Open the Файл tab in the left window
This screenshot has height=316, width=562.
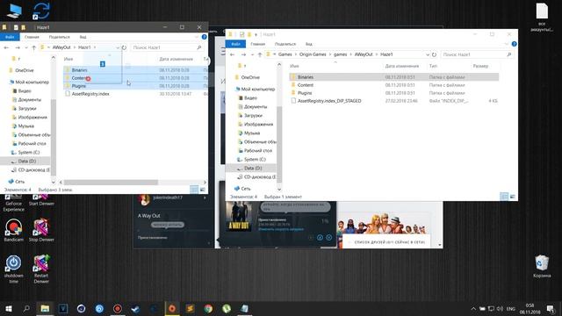(x=10, y=37)
